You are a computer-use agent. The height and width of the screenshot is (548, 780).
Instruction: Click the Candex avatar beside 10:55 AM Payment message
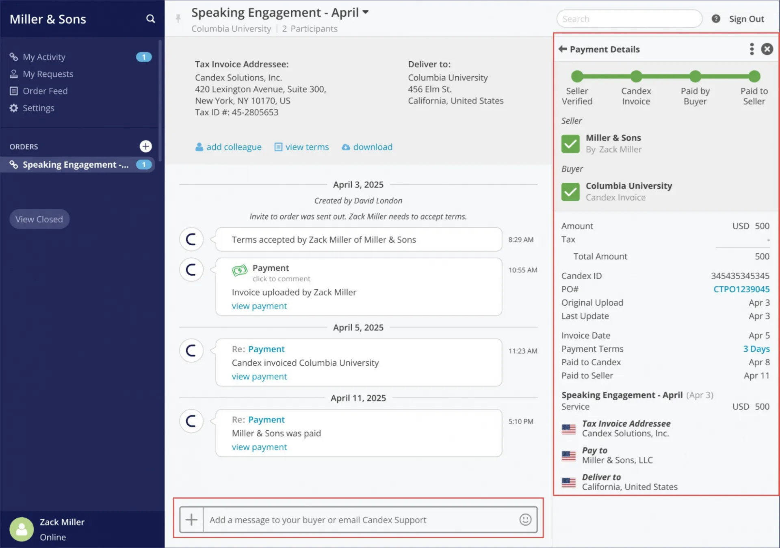tap(191, 270)
